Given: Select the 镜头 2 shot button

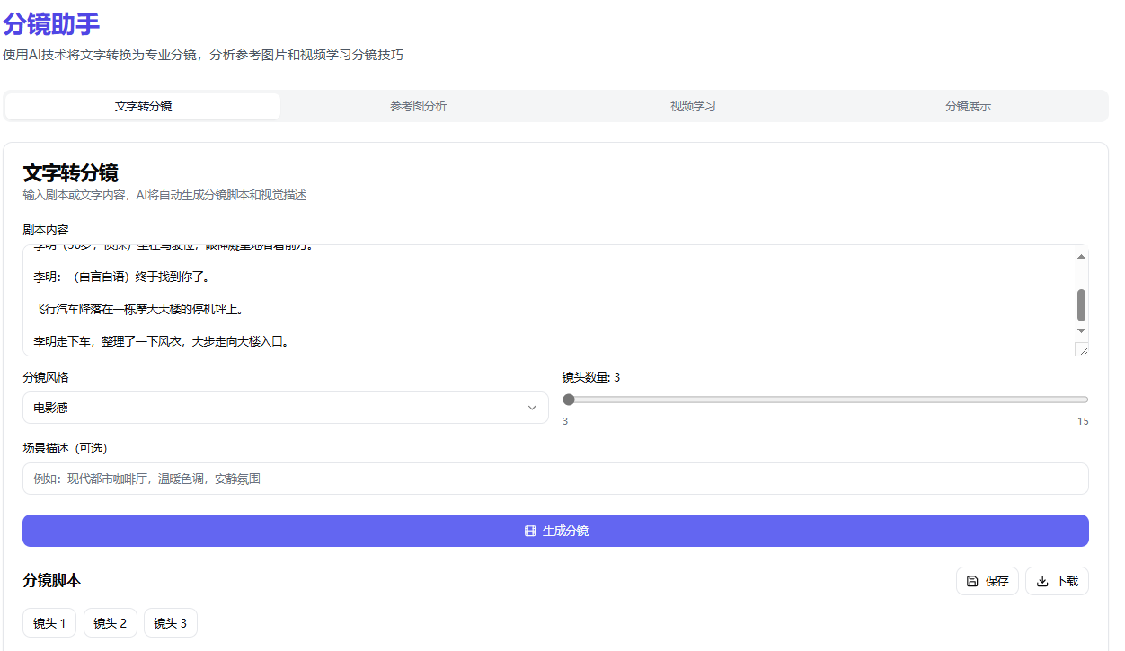Looking at the screenshot, I should [110, 622].
